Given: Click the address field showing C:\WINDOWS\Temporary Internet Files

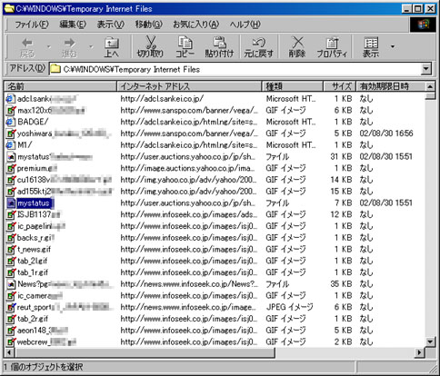Looking at the screenshot, I should [x=235, y=69].
